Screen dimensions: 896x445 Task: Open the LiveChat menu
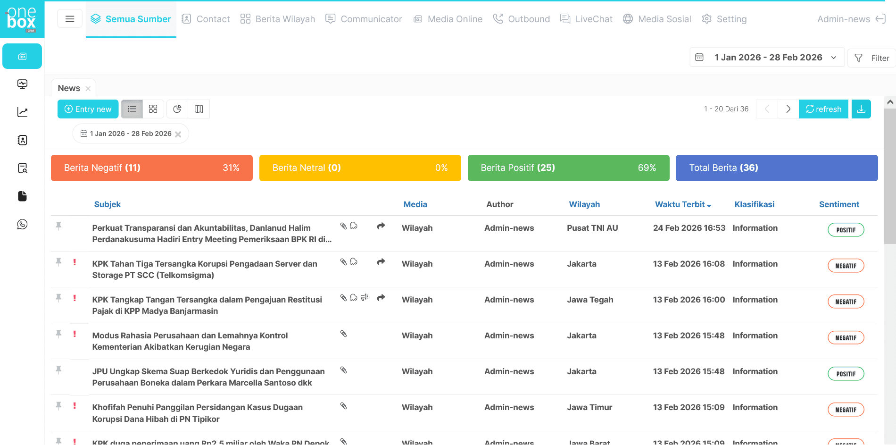click(x=586, y=19)
